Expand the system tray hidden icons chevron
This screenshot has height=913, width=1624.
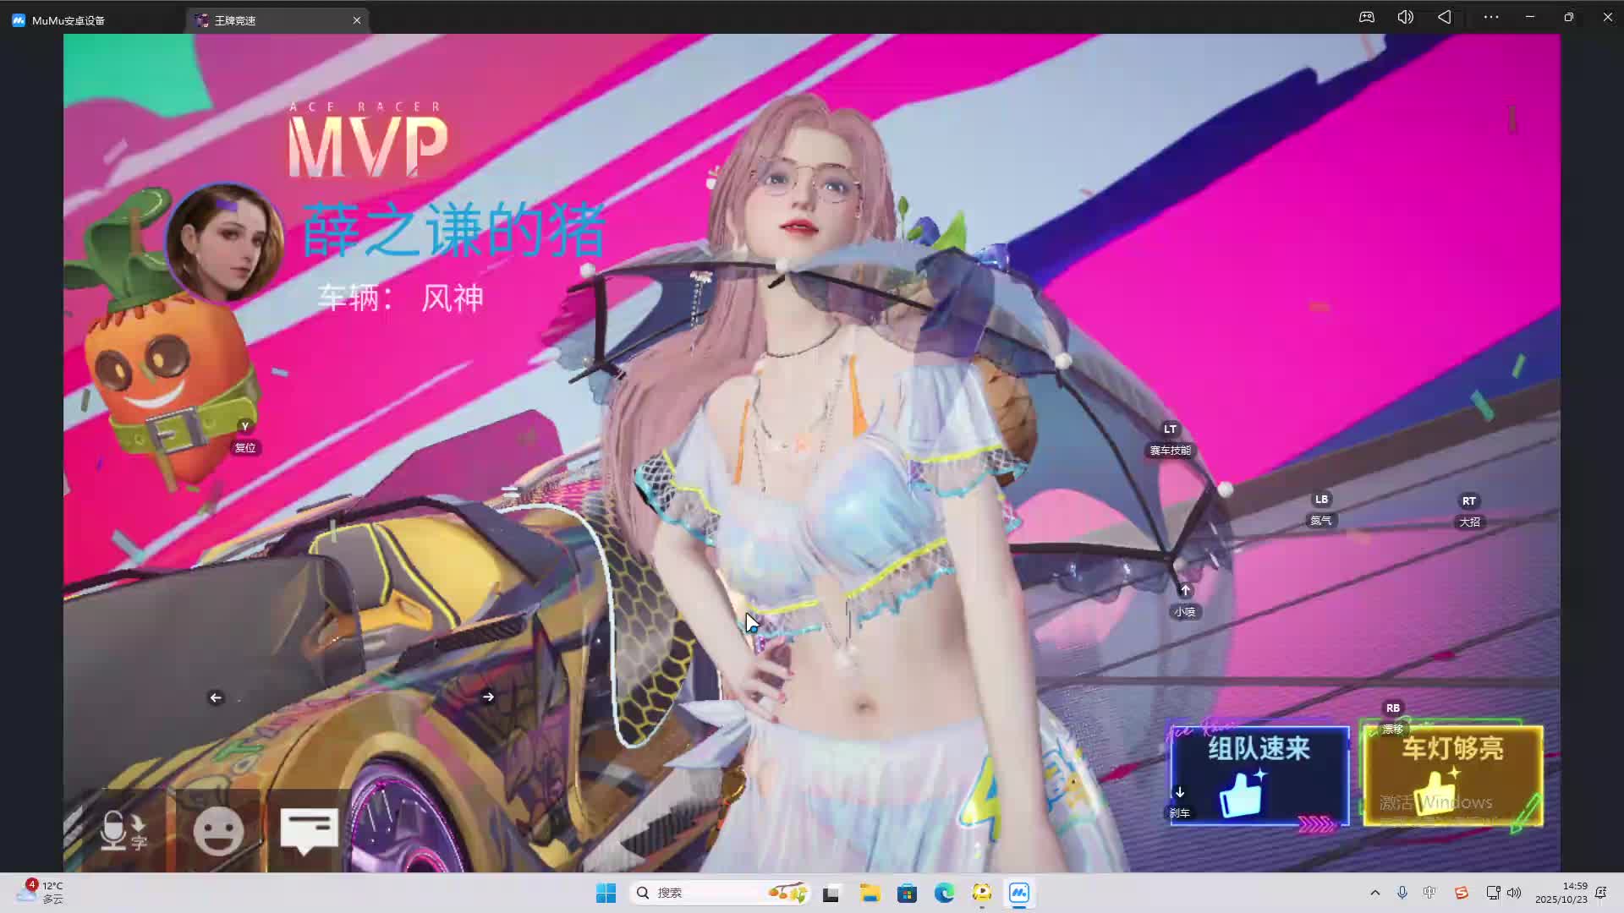[x=1374, y=893]
